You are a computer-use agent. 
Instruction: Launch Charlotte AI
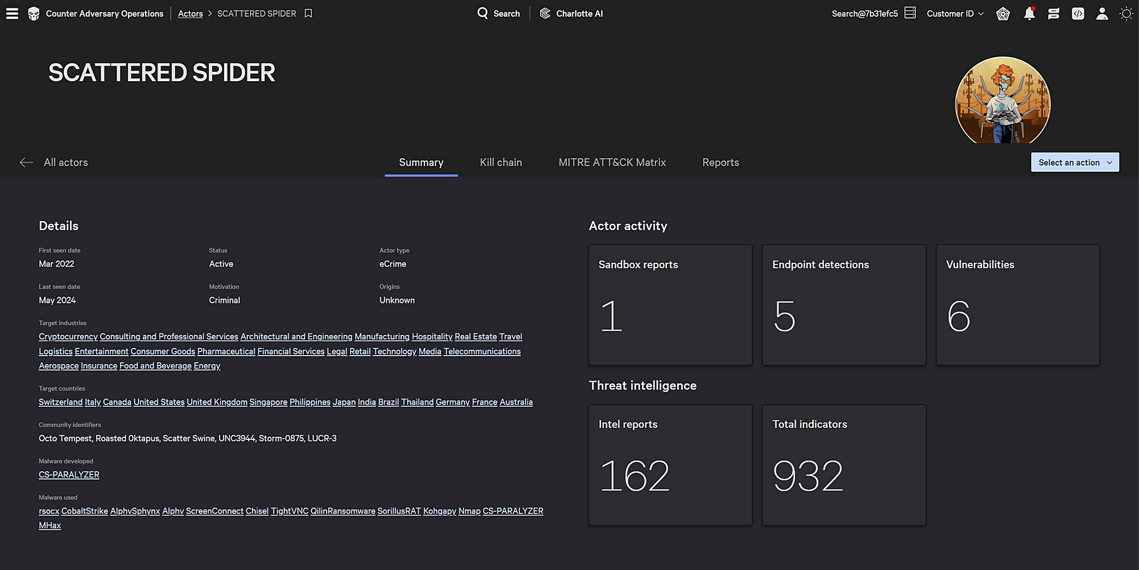click(x=571, y=13)
